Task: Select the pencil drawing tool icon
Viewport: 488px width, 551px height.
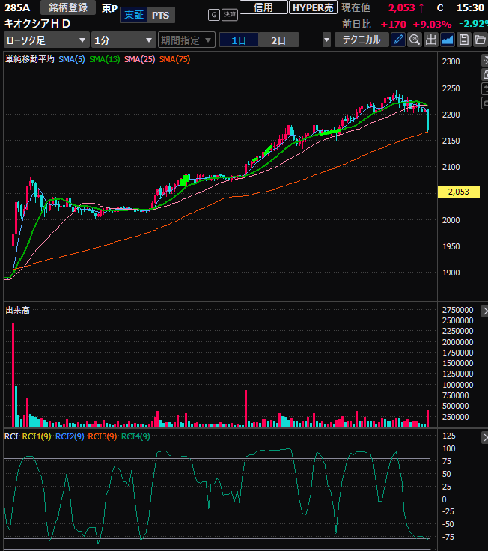Action: (x=398, y=40)
